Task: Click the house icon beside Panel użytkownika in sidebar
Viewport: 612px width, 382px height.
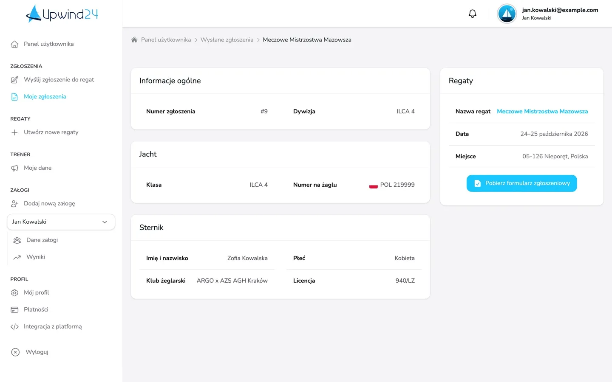Action: 14,44
